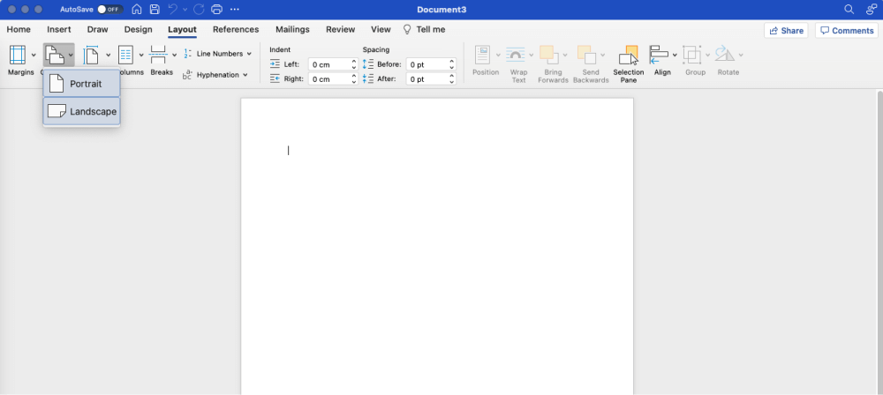
Task: Open the Review tab
Action: [340, 29]
